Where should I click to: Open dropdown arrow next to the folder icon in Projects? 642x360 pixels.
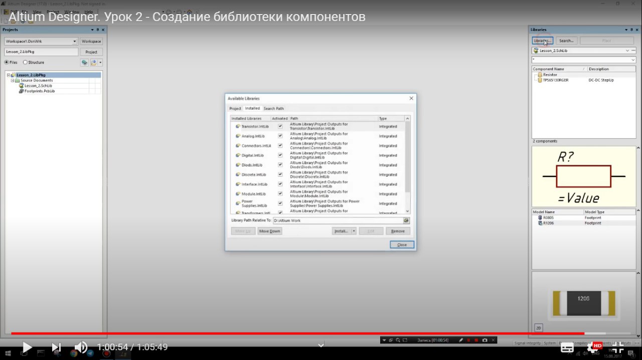(x=100, y=63)
